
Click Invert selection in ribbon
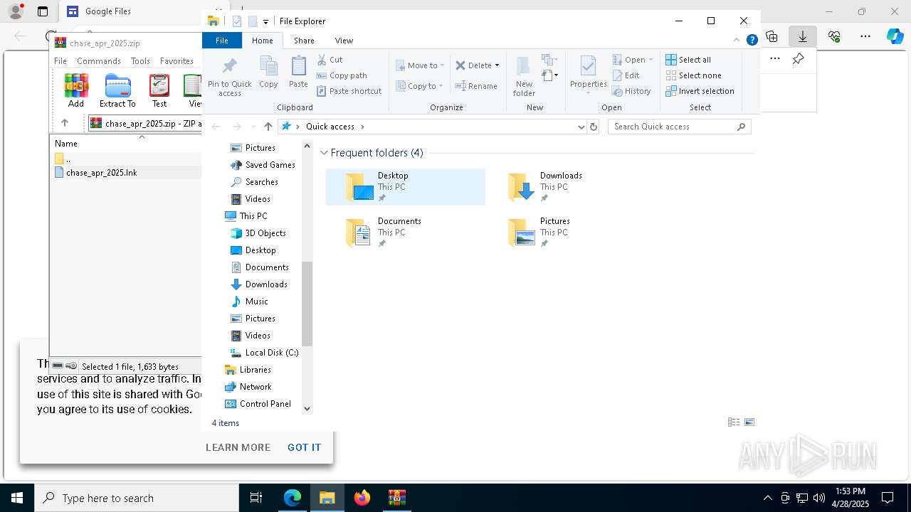(700, 91)
